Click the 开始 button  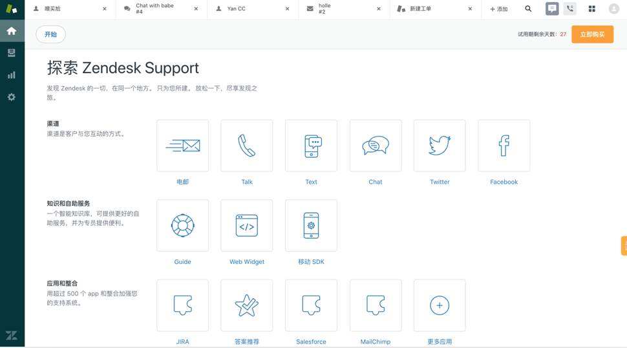click(x=51, y=34)
